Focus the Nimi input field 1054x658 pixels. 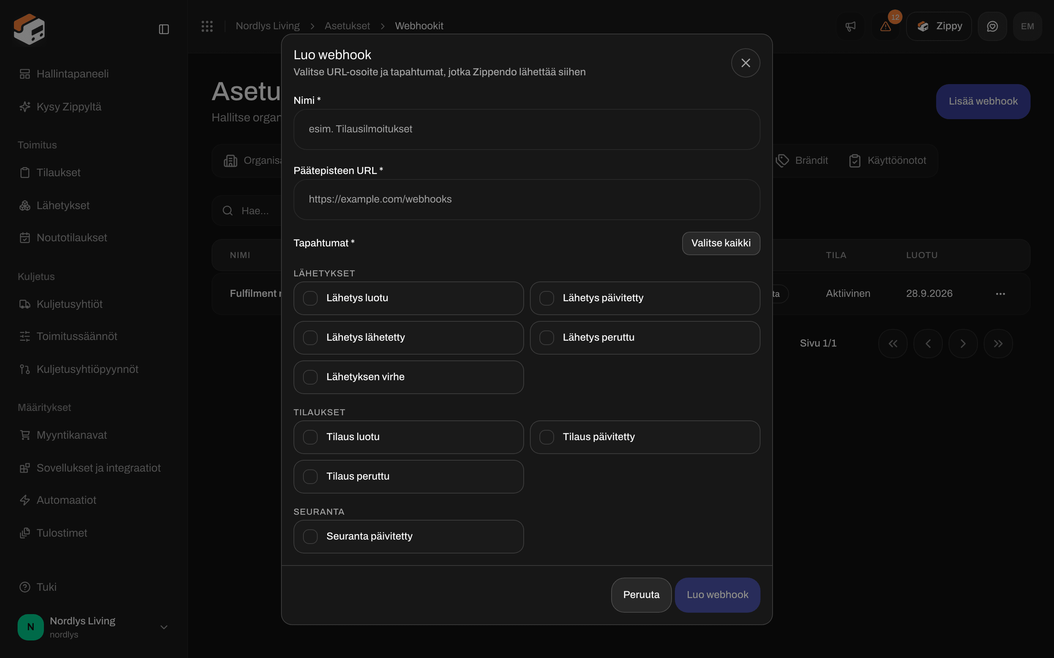click(x=527, y=129)
